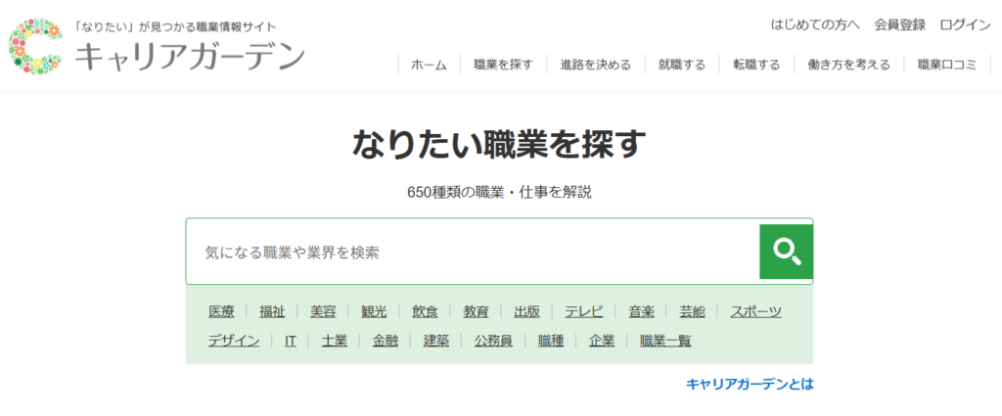Open 働き方を考える navigation item
This screenshot has width=1002, height=416.
pos(848,65)
